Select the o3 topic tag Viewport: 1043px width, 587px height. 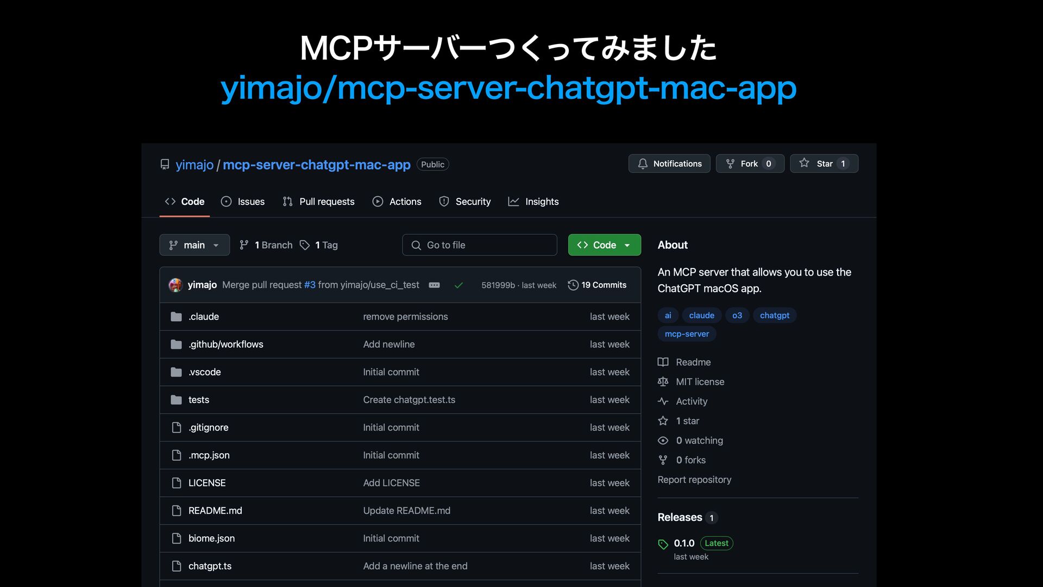point(737,315)
